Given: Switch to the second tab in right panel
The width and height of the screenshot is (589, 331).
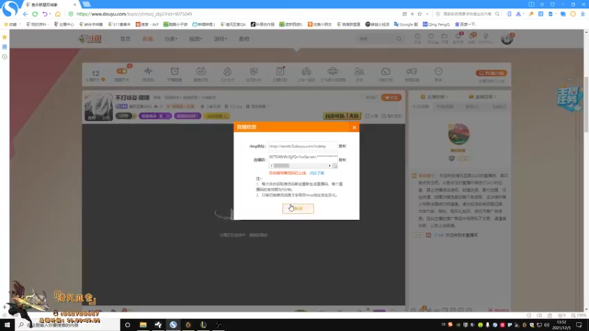Looking at the screenshot, I should click(445, 107).
